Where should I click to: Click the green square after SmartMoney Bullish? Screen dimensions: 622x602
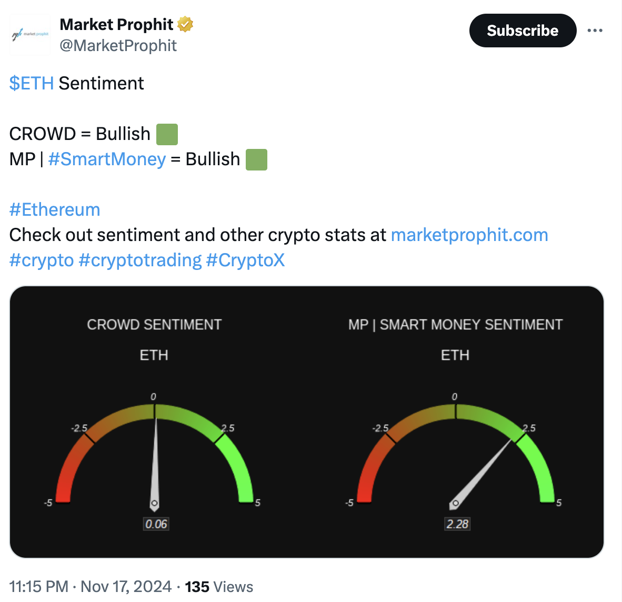(x=256, y=159)
